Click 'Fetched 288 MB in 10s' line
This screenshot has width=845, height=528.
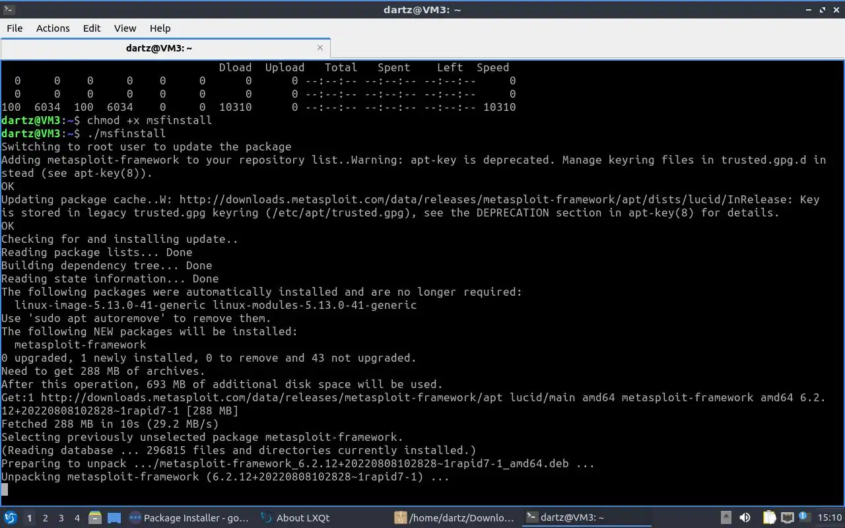point(110,424)
